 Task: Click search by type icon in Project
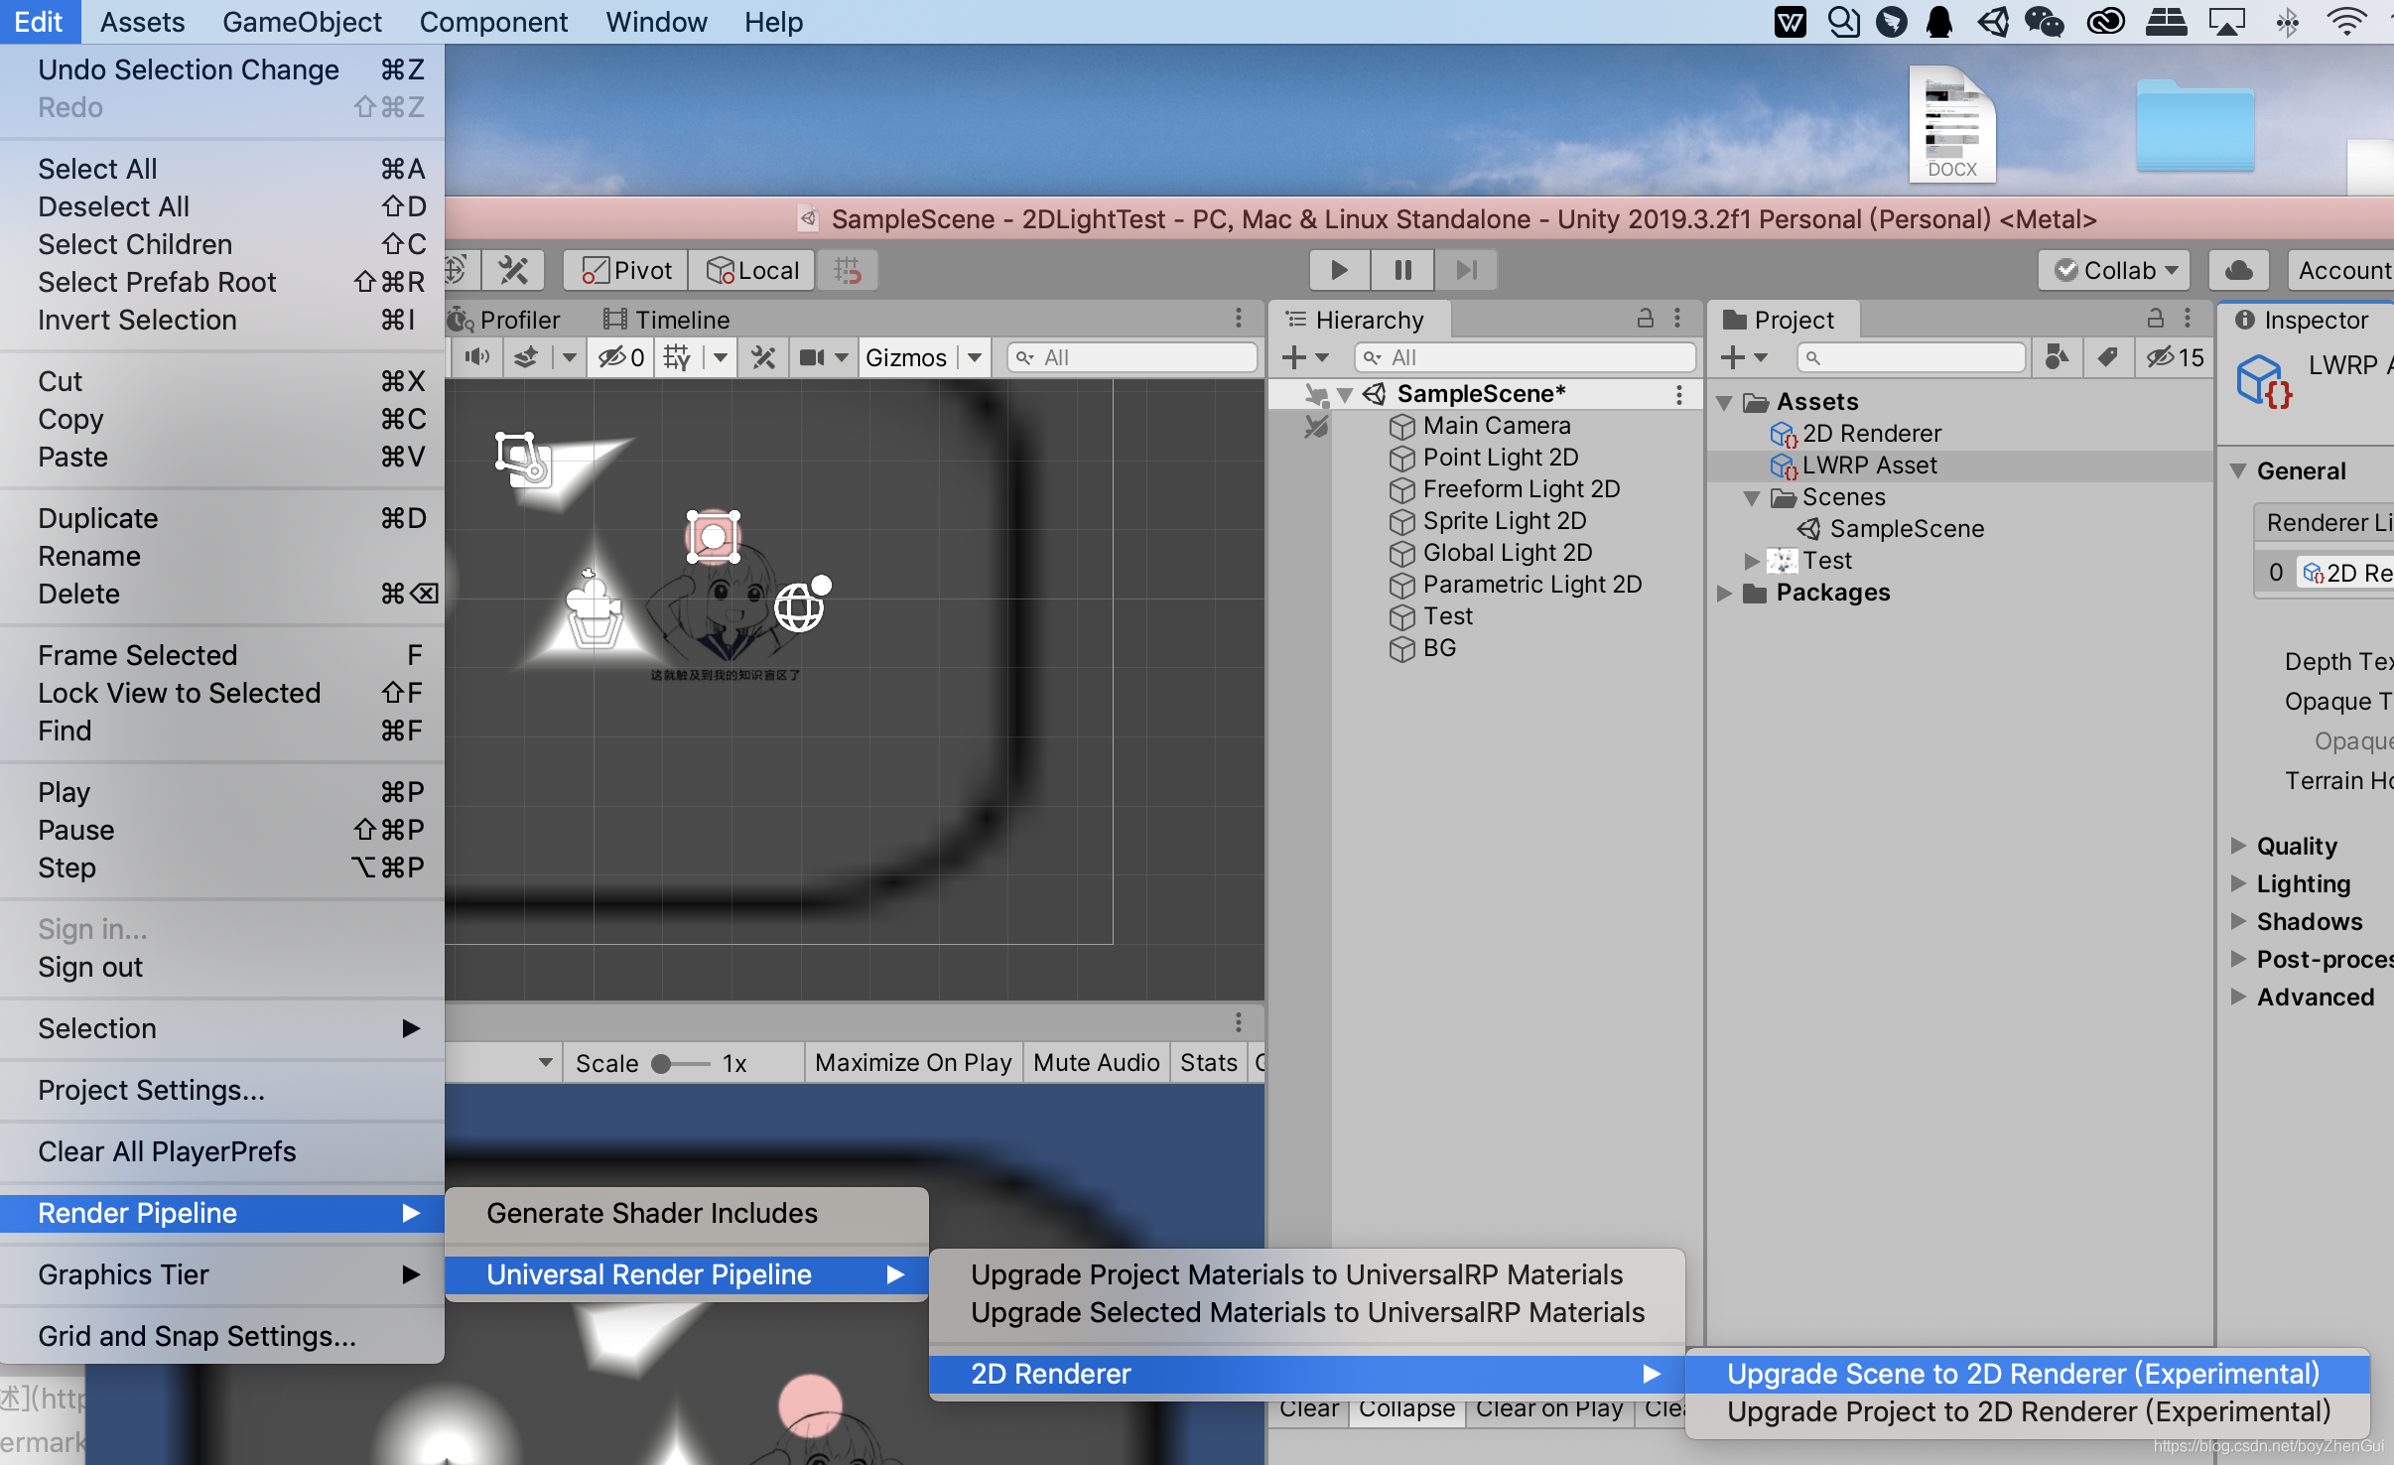(x=2058, y=357)
